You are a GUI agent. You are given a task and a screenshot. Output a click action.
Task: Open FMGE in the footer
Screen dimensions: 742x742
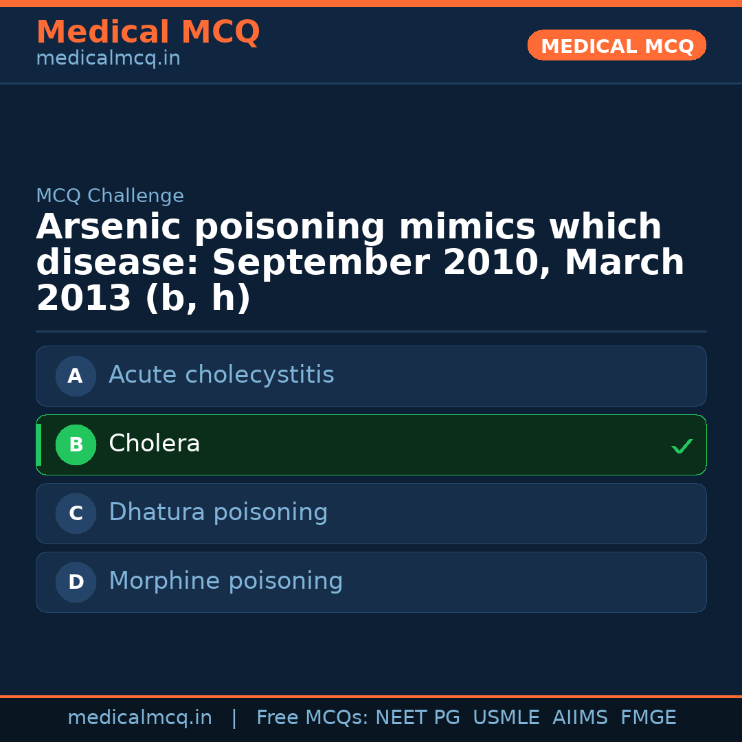[648, 718]
